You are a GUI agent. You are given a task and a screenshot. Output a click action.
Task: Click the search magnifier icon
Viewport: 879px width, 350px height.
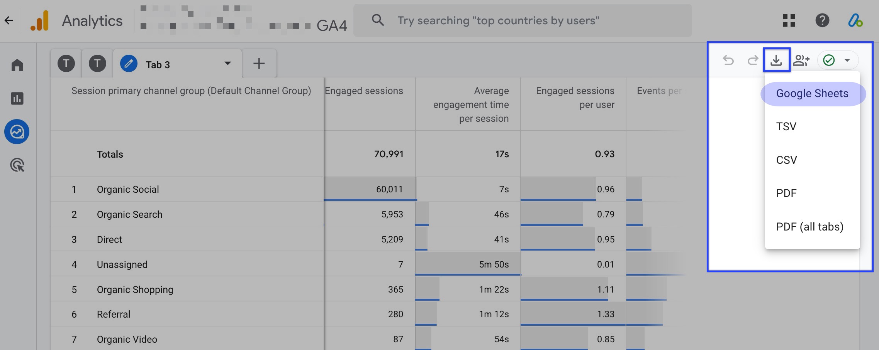[378, 20]
